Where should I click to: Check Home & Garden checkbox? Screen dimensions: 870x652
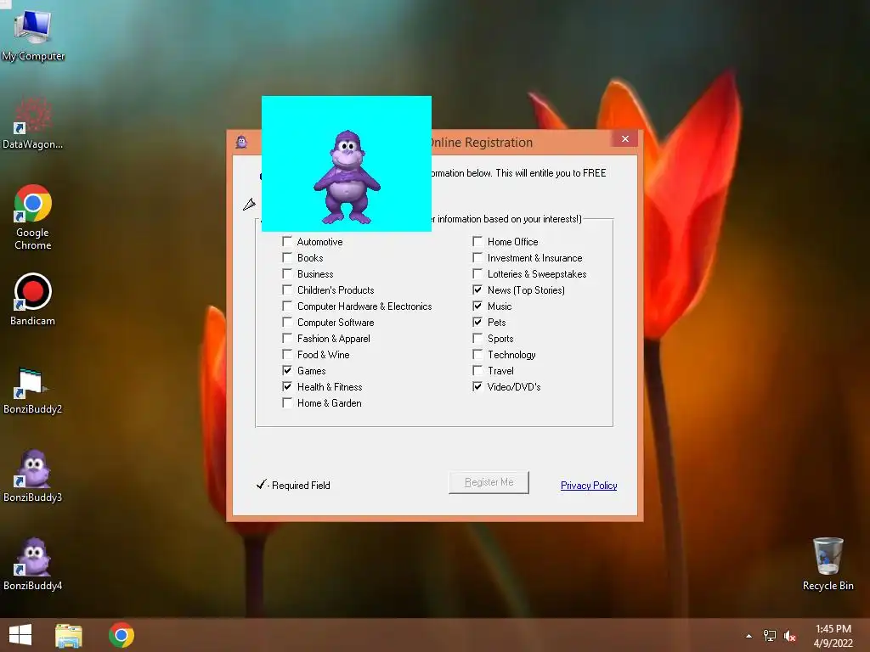[287, 402]
